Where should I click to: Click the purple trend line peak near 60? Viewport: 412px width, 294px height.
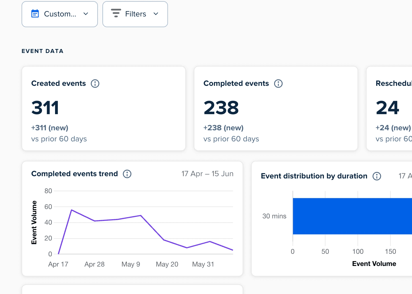click(x=72, y=210)
